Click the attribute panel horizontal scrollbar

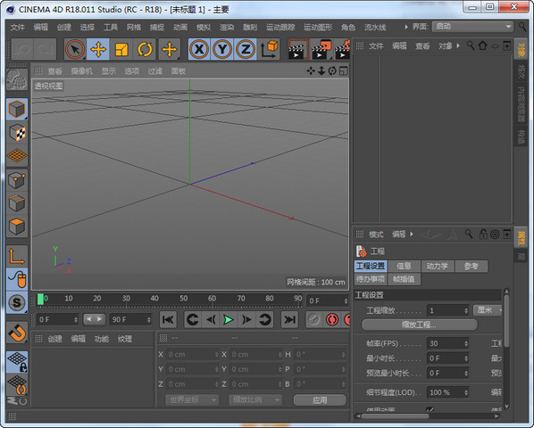[x=395, y=416]
